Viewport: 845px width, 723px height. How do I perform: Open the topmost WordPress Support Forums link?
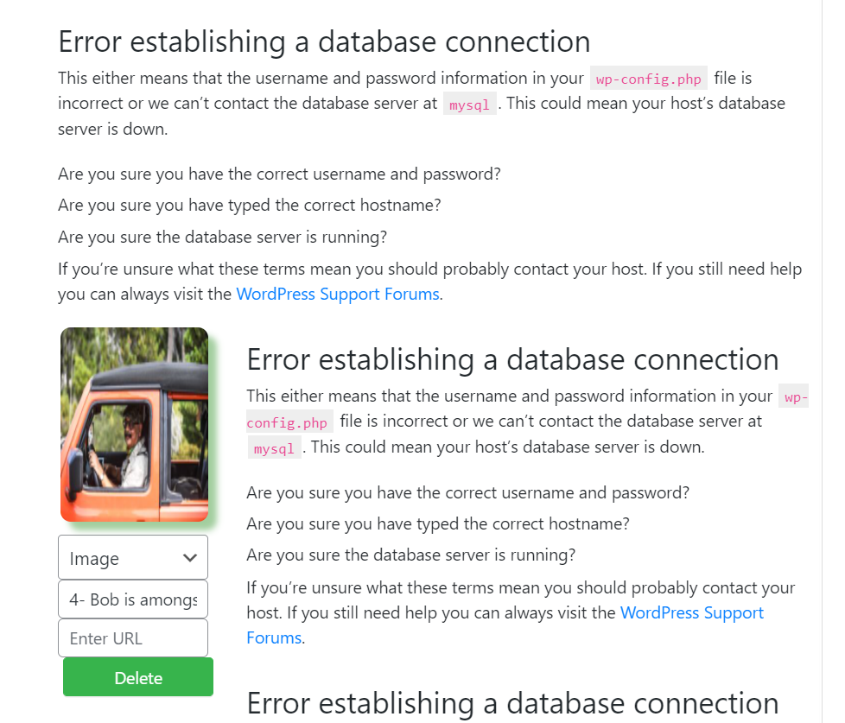(x=338, y=294)
